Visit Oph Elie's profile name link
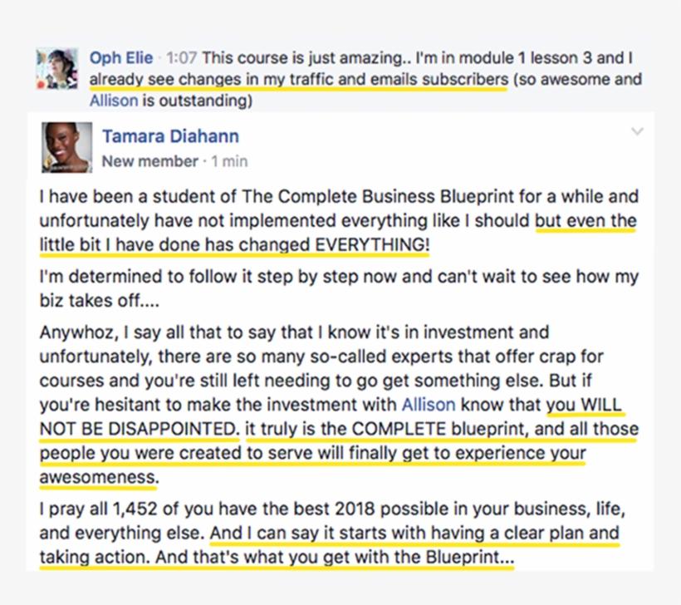 (x=121, y=58)
